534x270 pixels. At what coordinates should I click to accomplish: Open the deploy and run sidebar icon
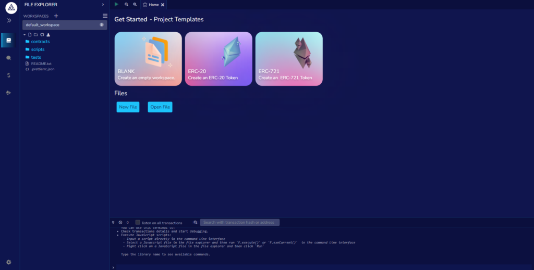pyautogui.click(x=8, y=93)
